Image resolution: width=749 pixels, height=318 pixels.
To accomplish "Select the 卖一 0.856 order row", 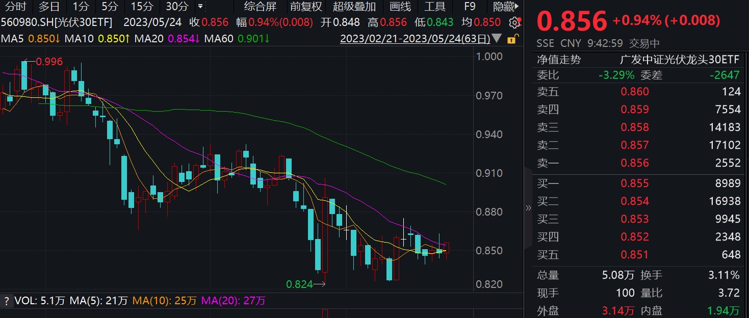I will tap(638, 163).
